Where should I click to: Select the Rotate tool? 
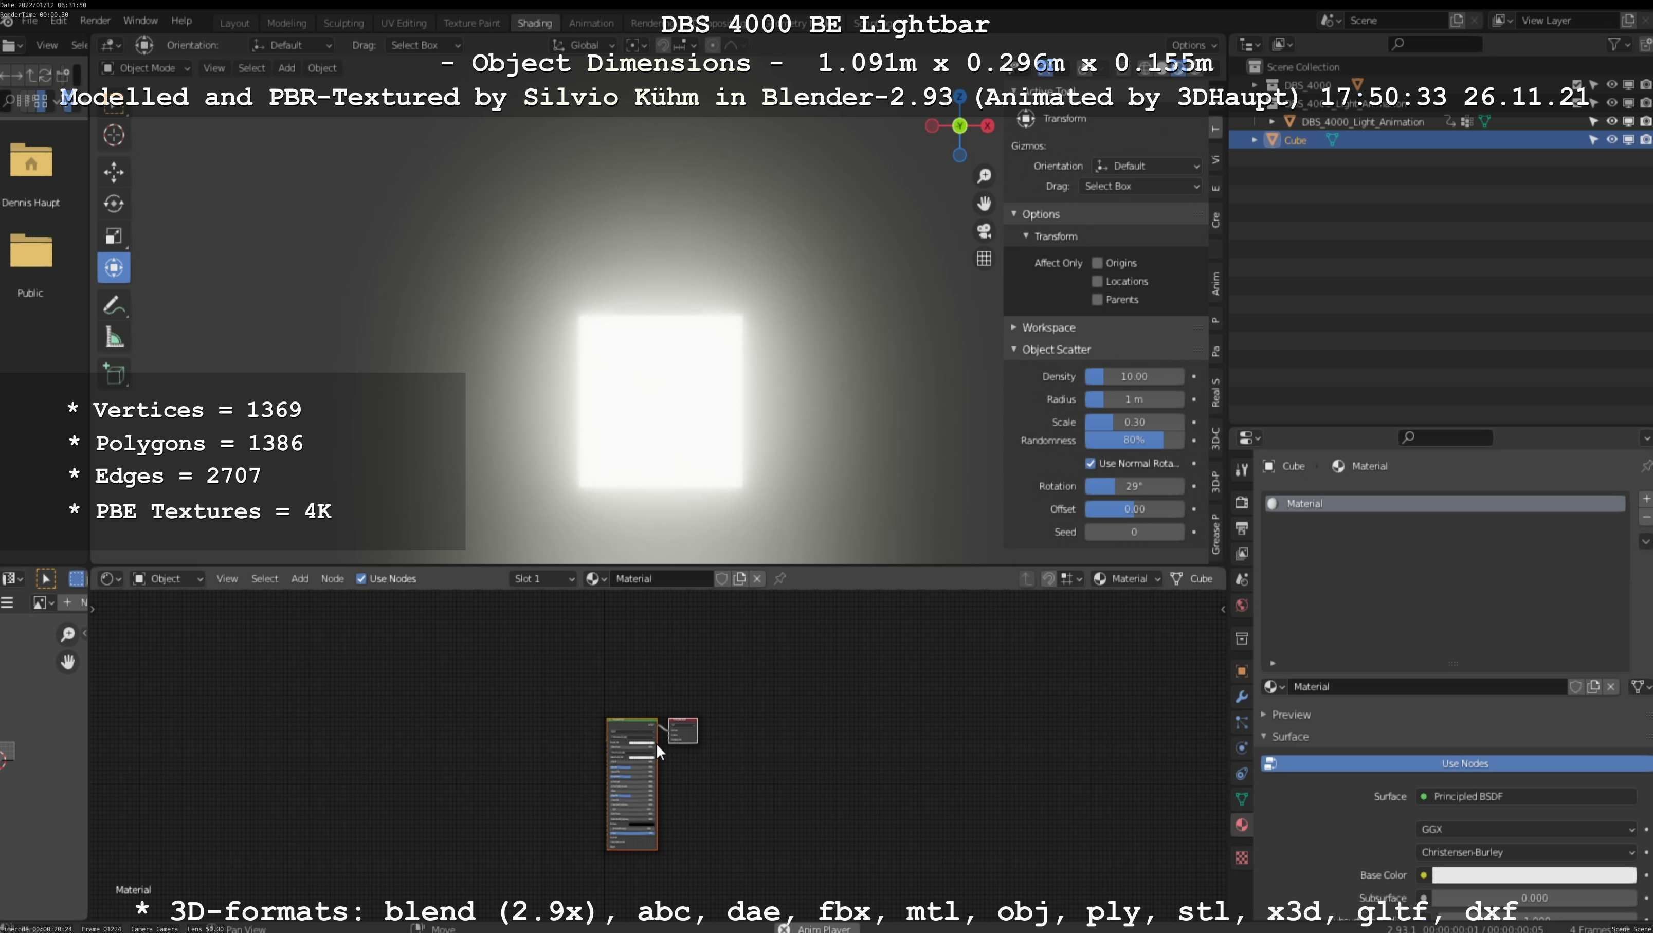click(x=114, y=204)
